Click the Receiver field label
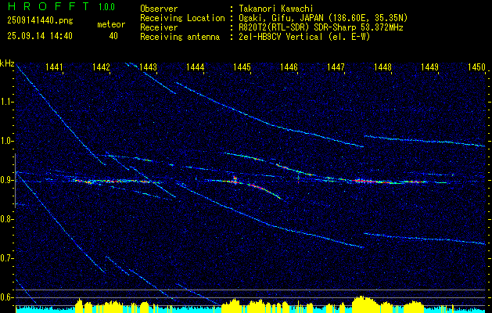Image resolution: width=492 pixels, height=313 pixels. point(159,27)
